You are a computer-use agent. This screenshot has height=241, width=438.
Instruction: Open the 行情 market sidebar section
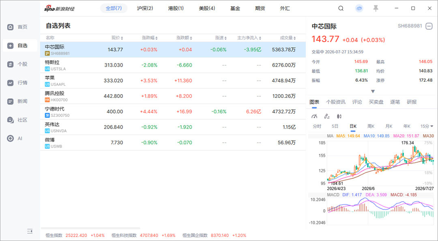(17, 83)
